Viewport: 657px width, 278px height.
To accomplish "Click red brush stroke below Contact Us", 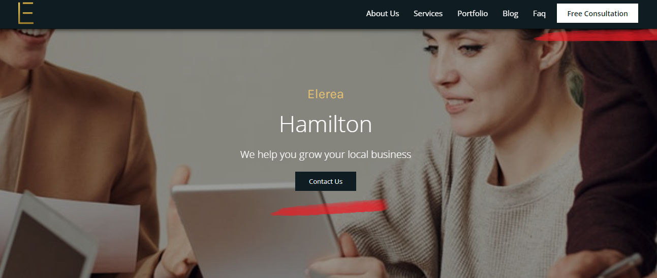I will click(x=329, y=208).
